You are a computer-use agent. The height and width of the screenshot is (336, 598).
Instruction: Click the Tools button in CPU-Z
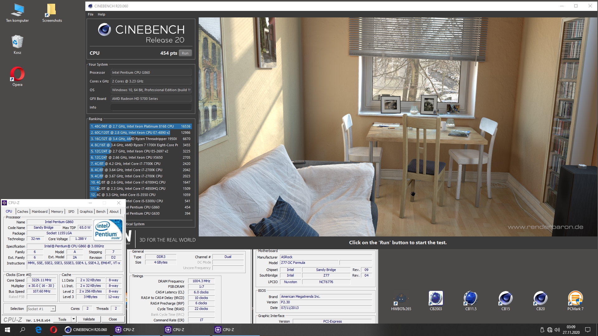pos(62,319)
